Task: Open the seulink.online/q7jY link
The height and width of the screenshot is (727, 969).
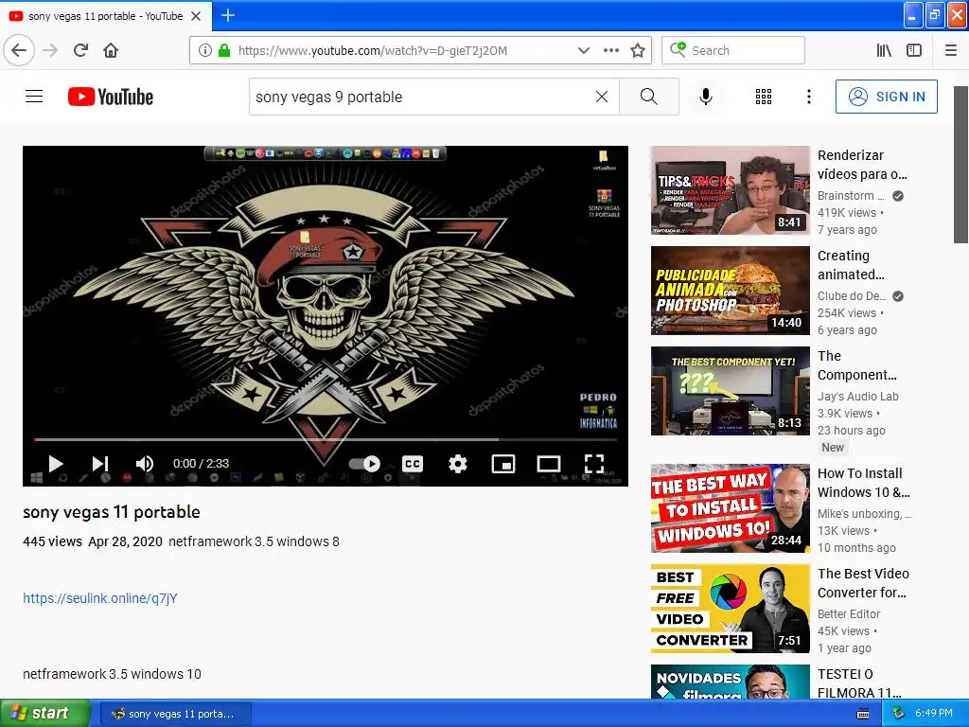Action: (x=100, y=598)
